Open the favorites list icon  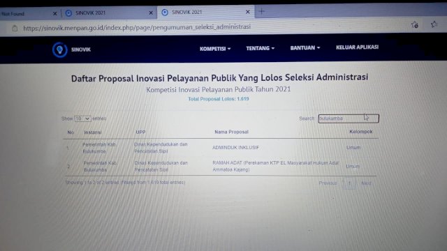[x=434, y=24]
